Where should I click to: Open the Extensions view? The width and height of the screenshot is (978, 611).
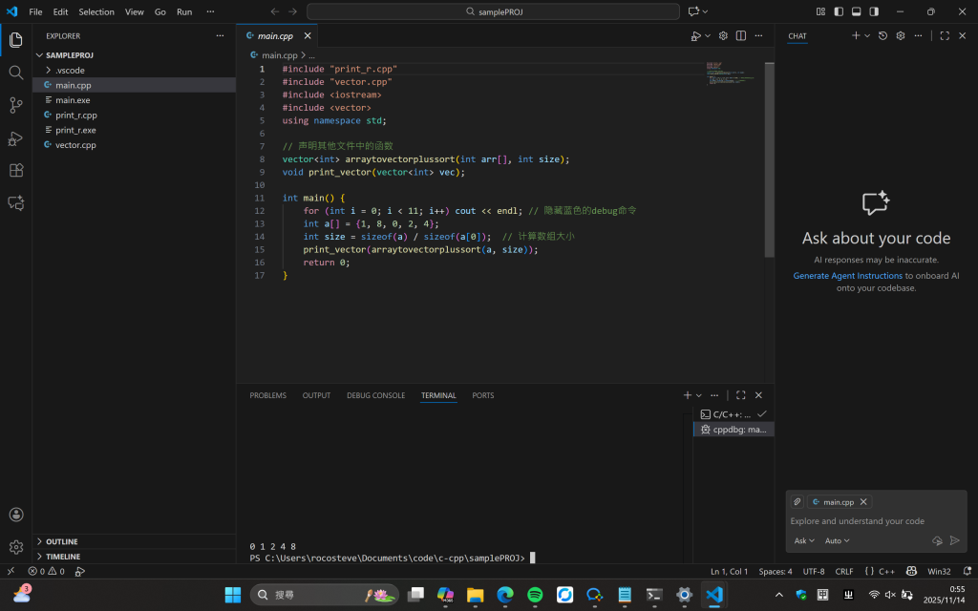(x=15, y=170)
